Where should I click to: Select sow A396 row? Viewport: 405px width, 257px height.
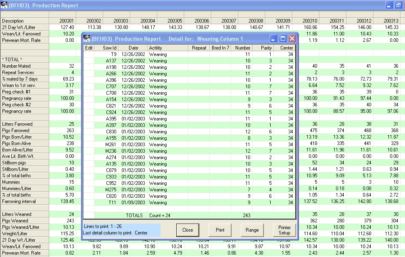pyautogui.click(x=189, y=80)
